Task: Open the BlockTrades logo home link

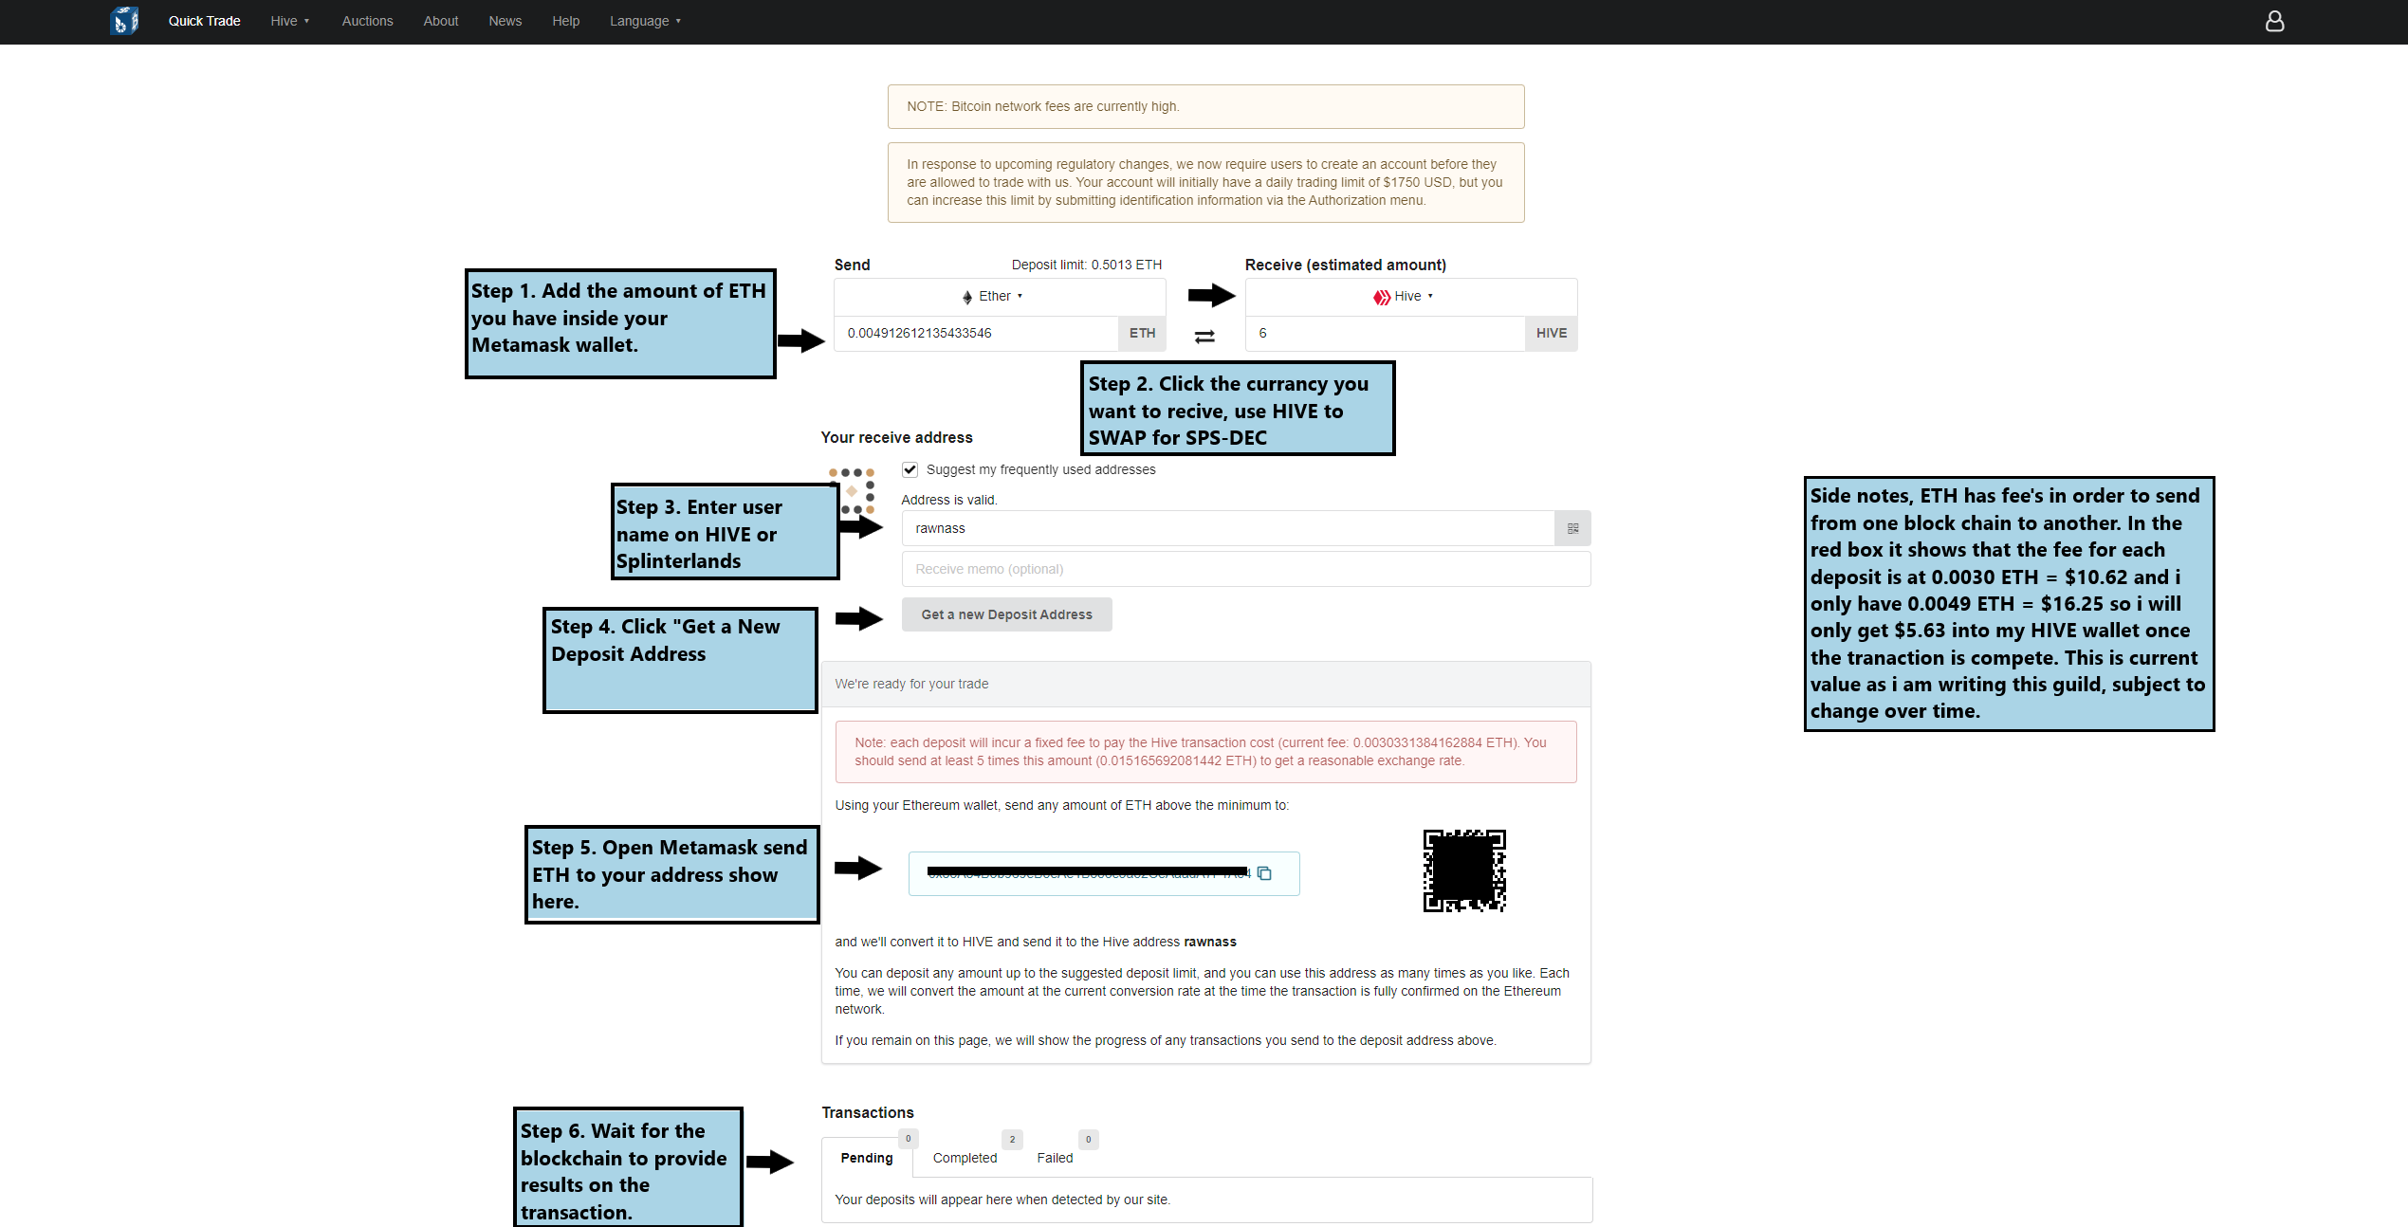Action: pyautogui.click(x=124, y=21)
